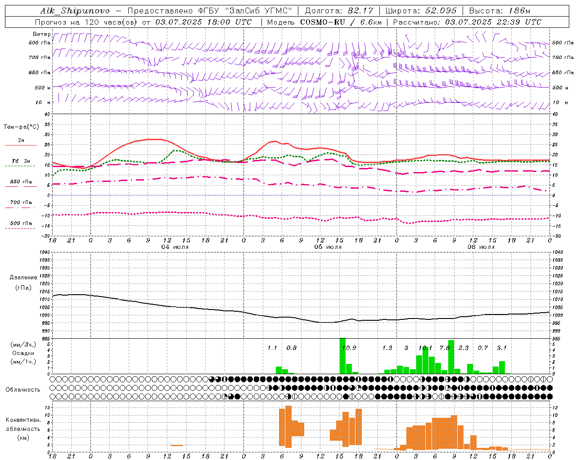The height and width of the screenshot is (460, 576).
Task: Click the 0.7 precipitation total value
Action: point(483,348)
